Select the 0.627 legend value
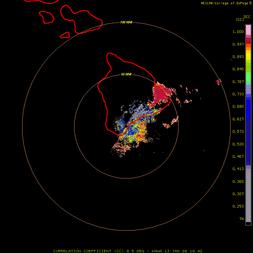The image size is (253, 253). [x=238, y=119]
